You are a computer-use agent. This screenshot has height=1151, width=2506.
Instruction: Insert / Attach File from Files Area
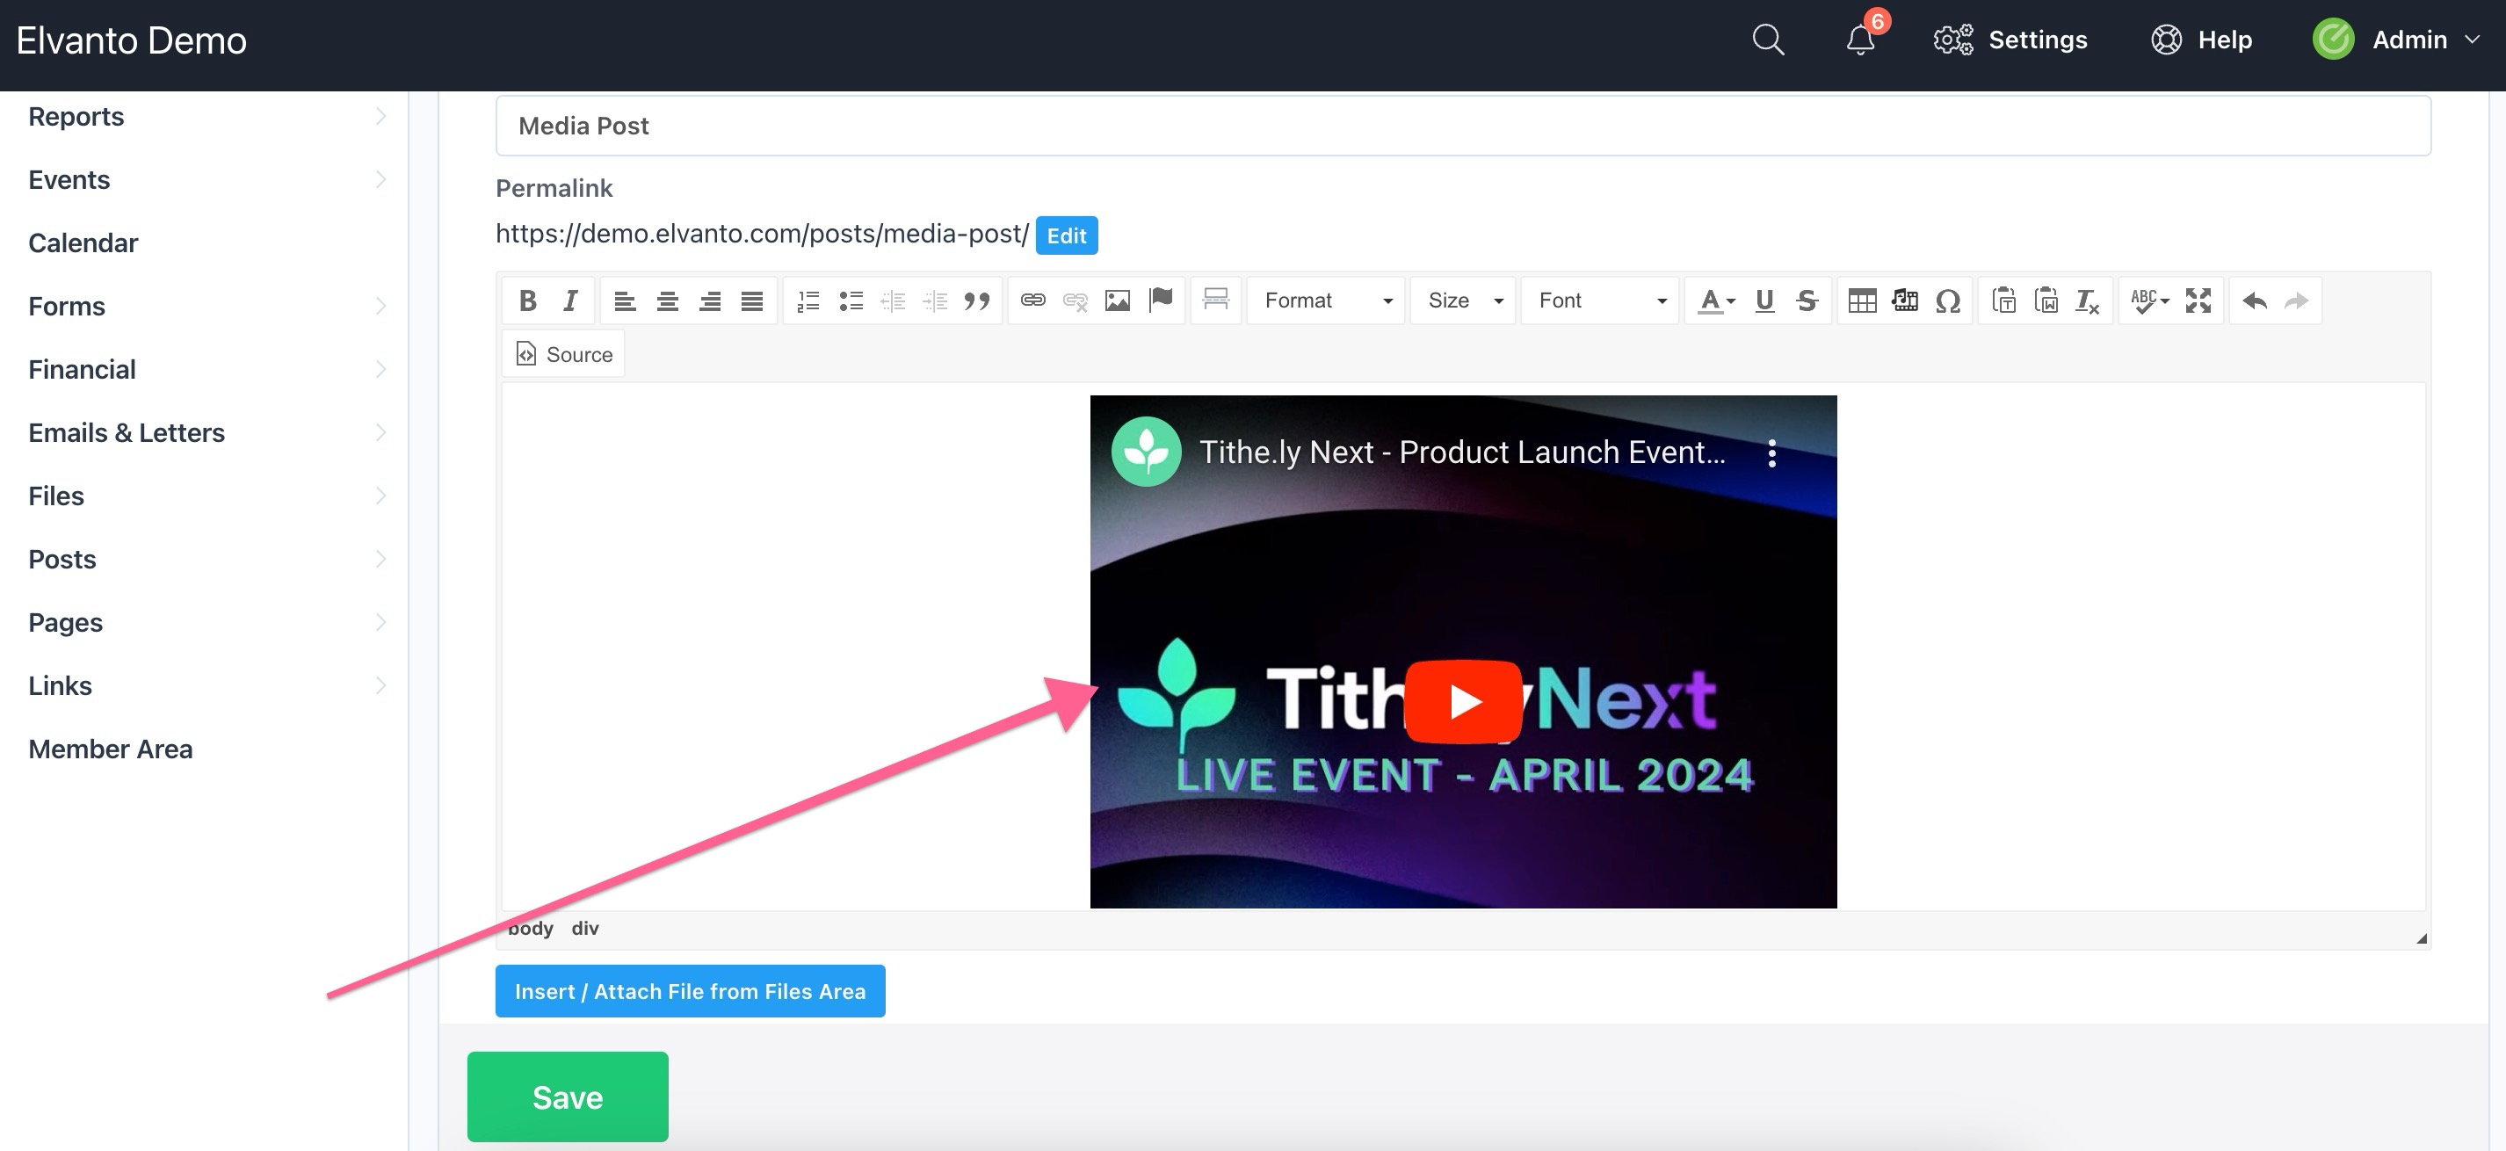click(690, 990)
